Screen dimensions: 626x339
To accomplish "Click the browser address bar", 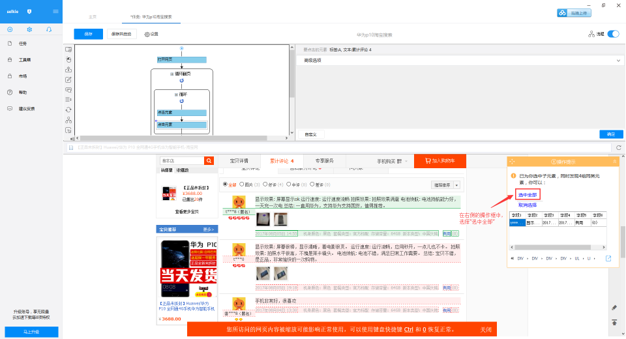I will tap(338, 147).
